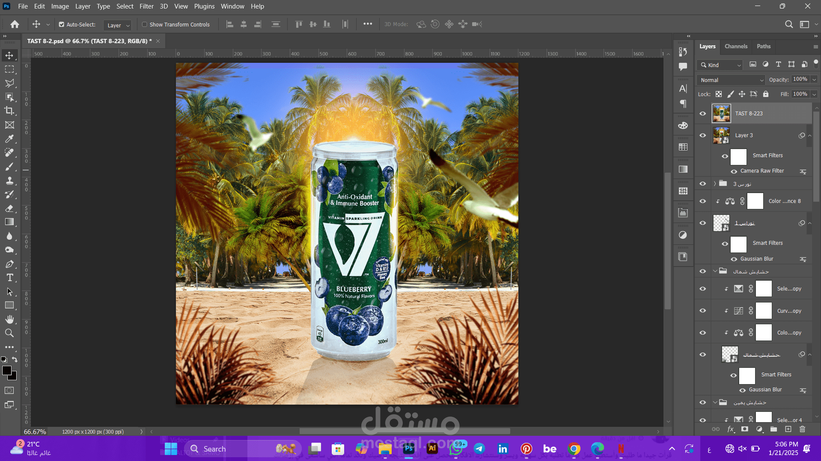Toggle Camera Raw Filter visibility

pos(734,171)
